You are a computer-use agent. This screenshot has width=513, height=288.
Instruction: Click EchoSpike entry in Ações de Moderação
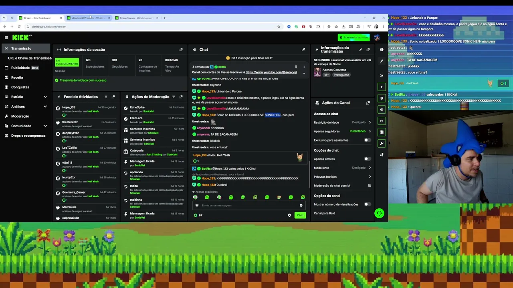coord(137,108)
